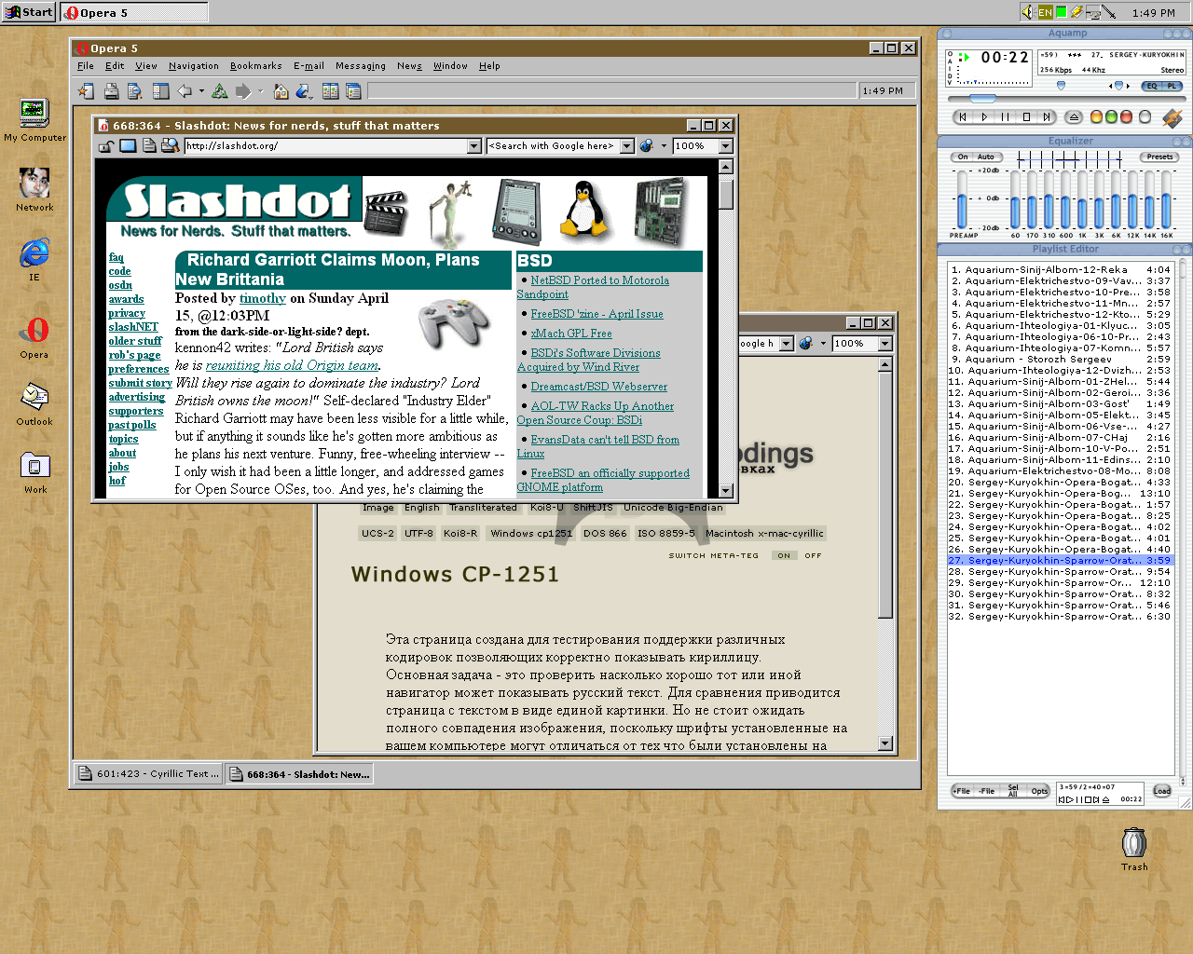Open Print preview from Opera toolbar
This screenshot has width=1193, height=954.
(x=135, y=91)
